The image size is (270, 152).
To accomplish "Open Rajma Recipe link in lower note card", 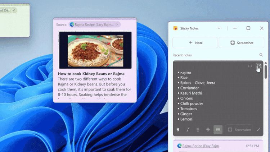I will click(202, 146).
